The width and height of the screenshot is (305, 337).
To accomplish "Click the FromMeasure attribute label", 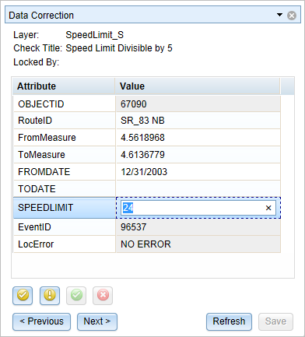I will tap(47, 138).
